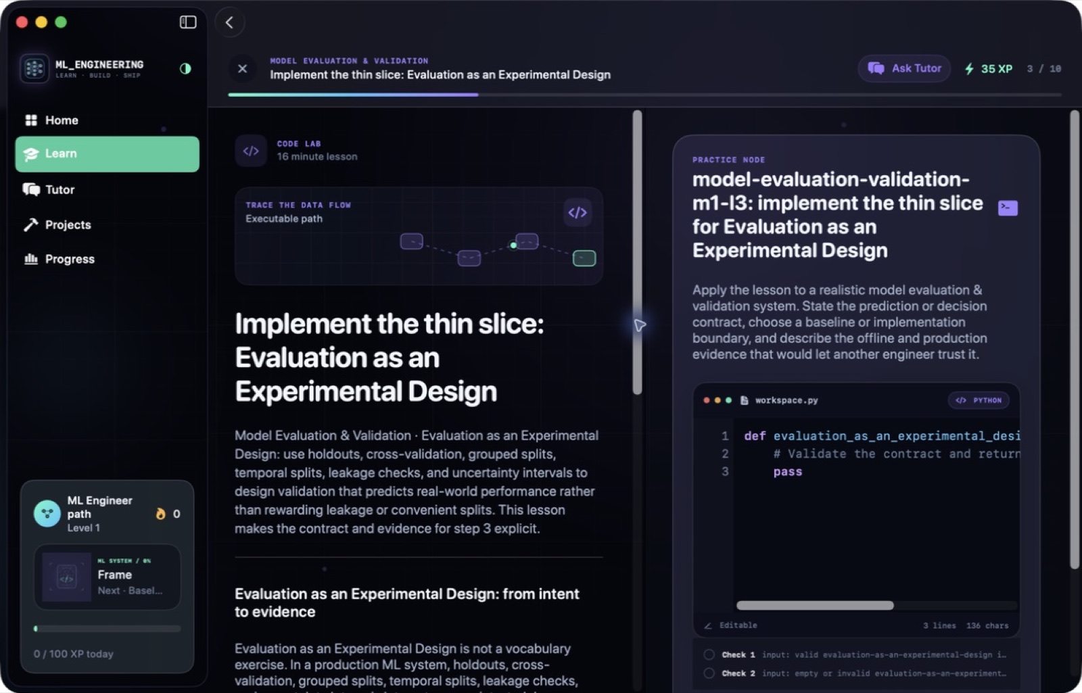Click the Learn graduation cap icon
This screenshot has height=693, width=1082.
tap(31, 154)
